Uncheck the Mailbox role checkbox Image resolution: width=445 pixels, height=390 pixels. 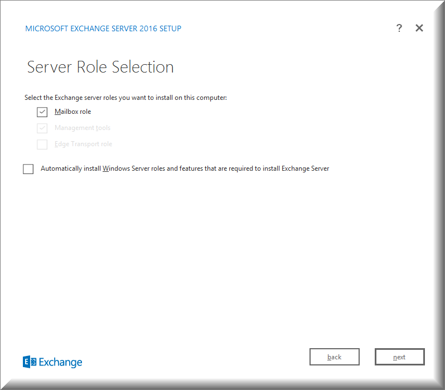[x=42, y=112]
